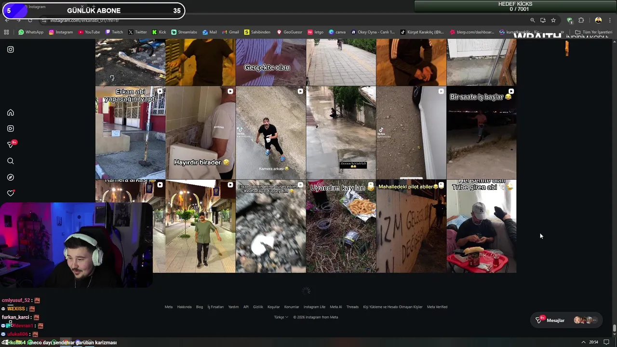The height and width of the screenshot is (347, 617).
Task: Open the WhatsApp bookmark
Action: pyautogui.click(x=31, y=32)
